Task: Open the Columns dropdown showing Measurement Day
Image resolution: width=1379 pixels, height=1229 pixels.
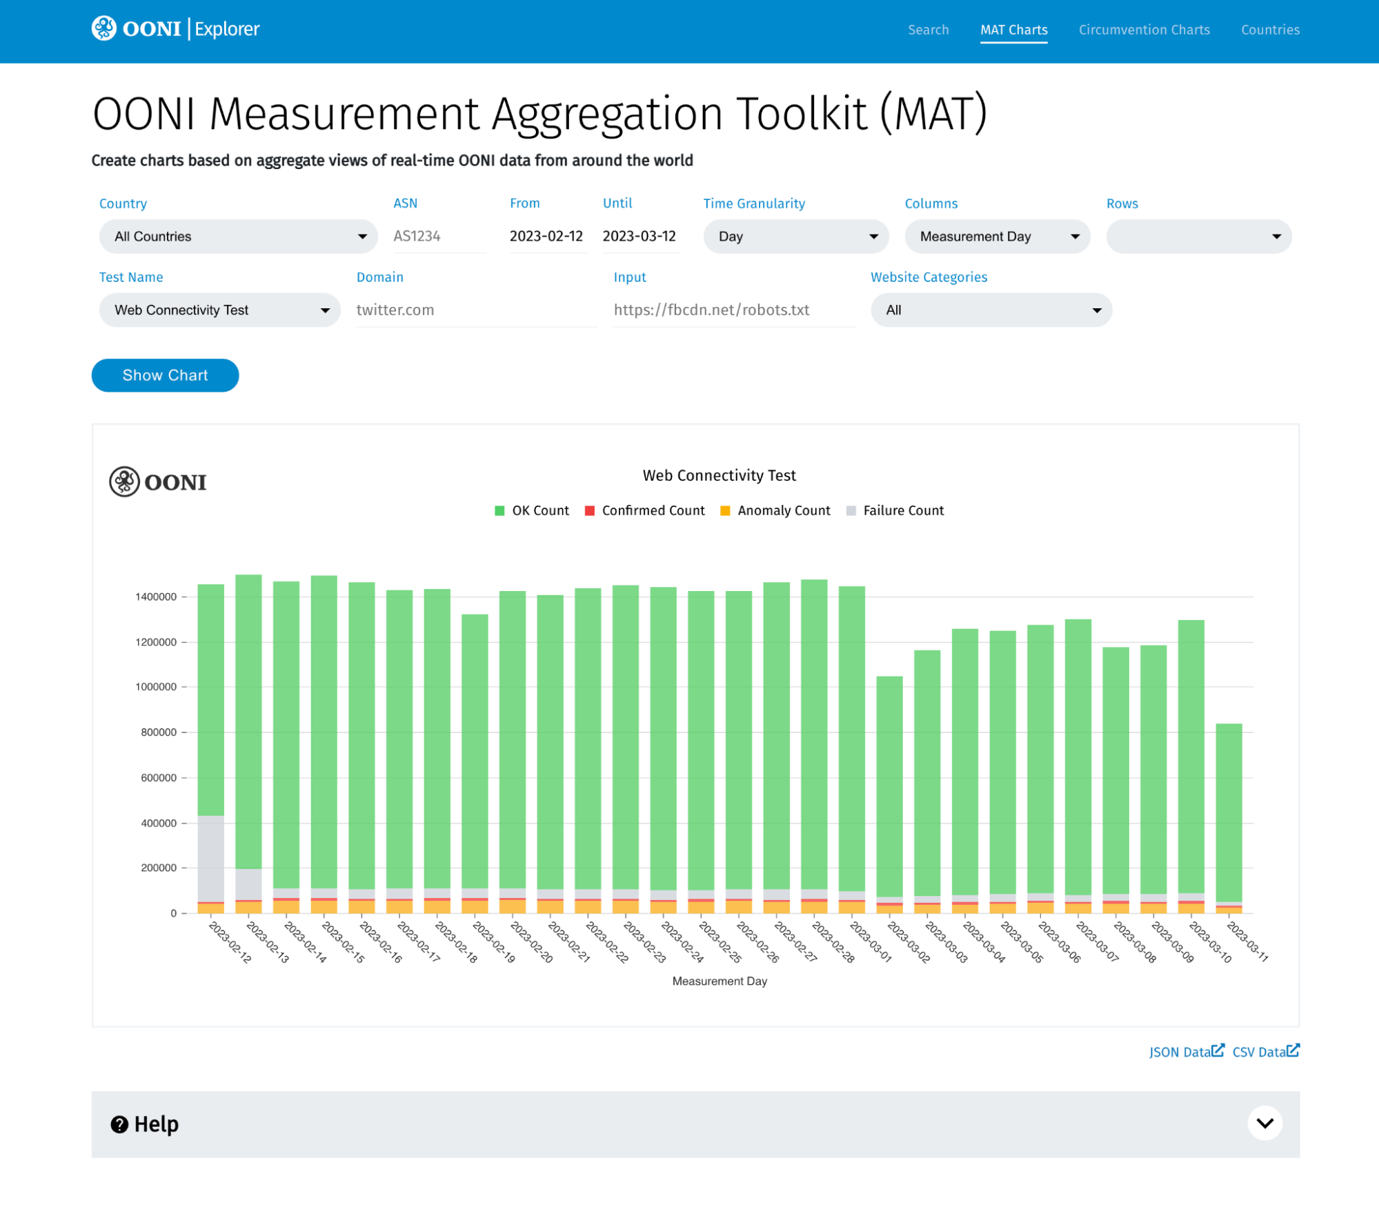Action: [997, 237]
